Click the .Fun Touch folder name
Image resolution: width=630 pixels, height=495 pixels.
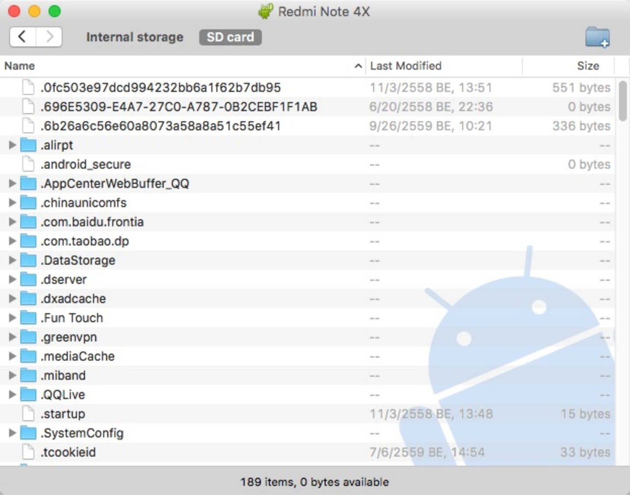72,318
